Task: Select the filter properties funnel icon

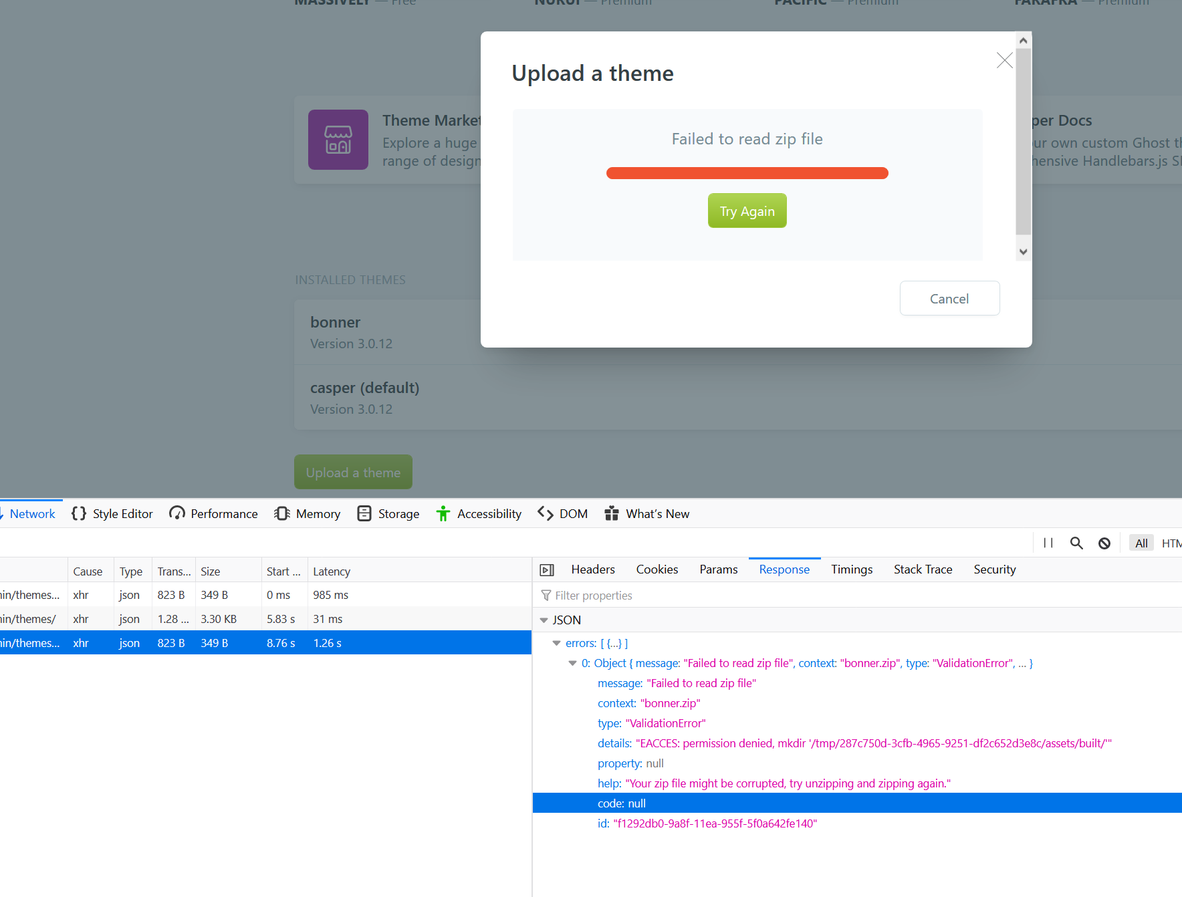Action: pyautogui.click(x=546, y=595)
